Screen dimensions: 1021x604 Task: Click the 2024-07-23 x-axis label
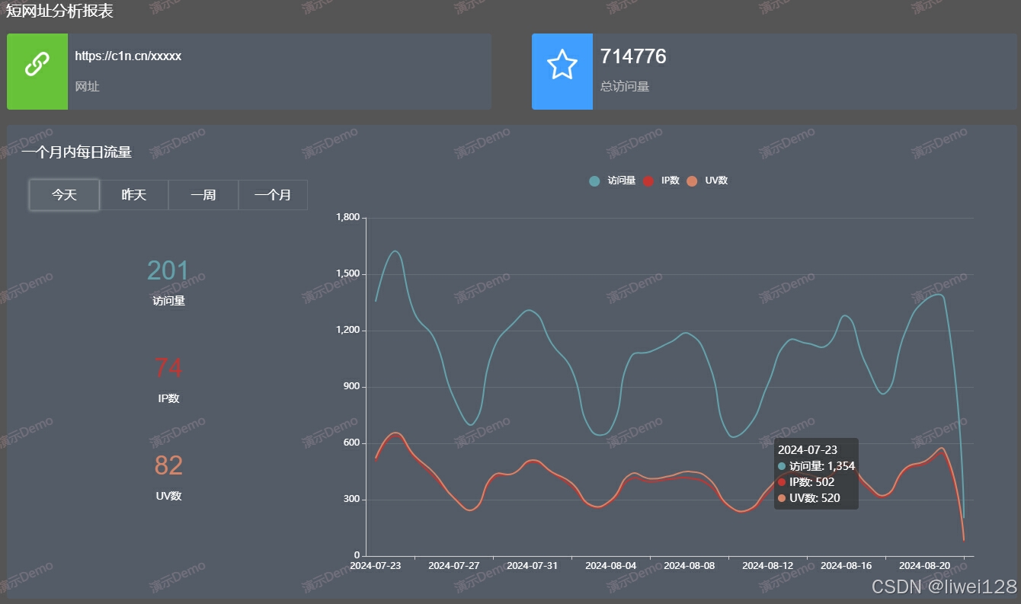pos(376,566)
